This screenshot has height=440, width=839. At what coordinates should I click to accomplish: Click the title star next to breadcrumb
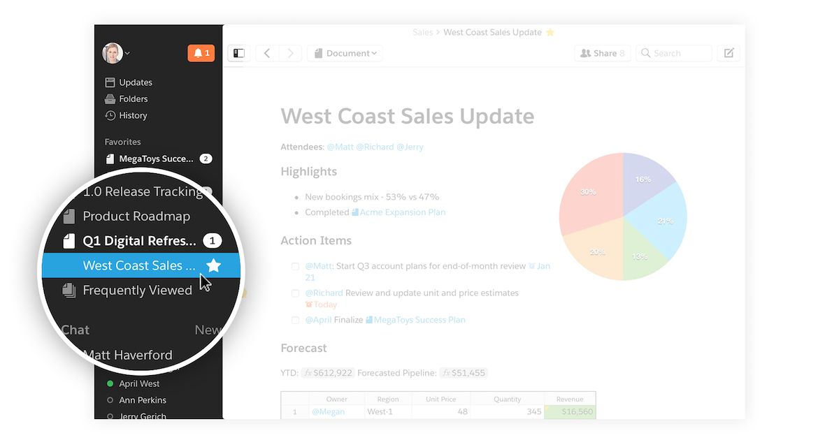click(550, 32)
